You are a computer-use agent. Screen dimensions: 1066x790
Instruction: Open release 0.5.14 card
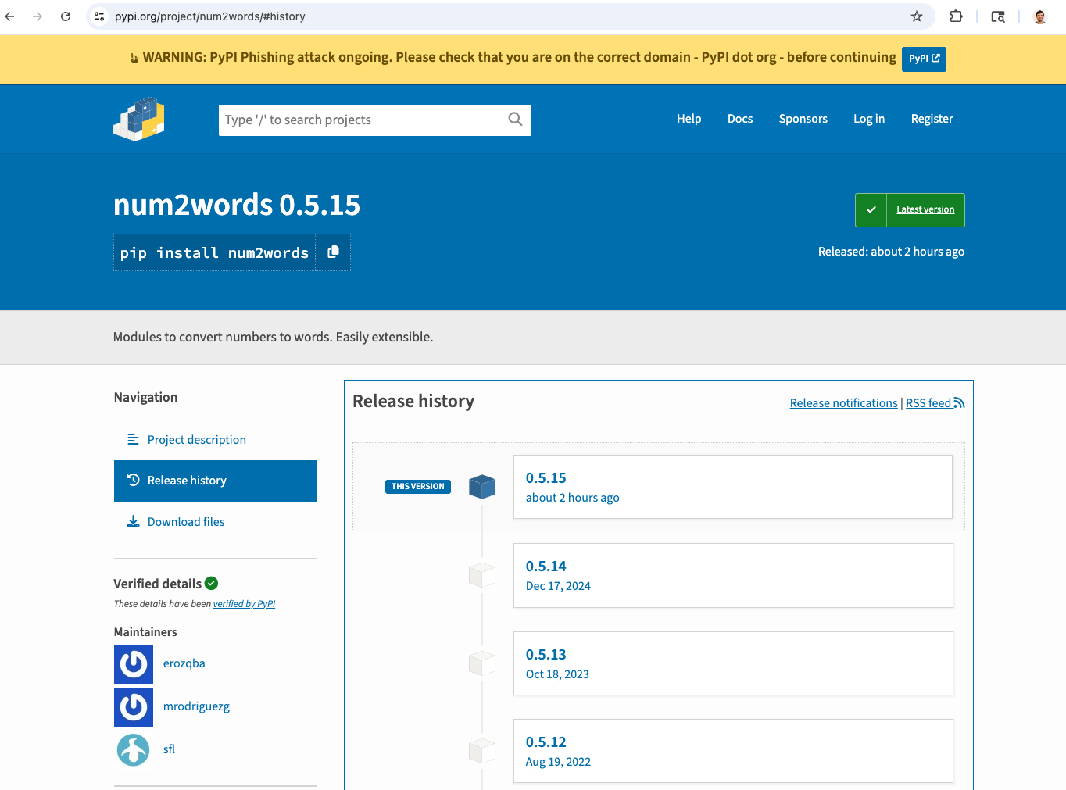733,575
